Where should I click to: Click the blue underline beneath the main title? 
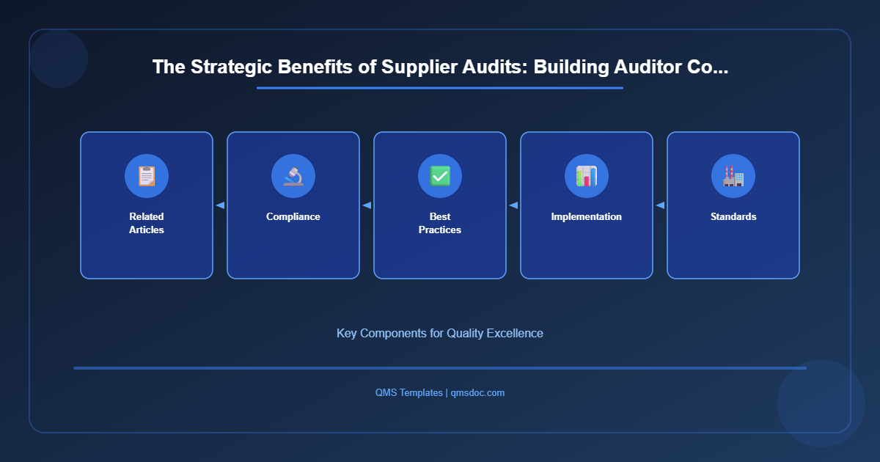[440, 88]
